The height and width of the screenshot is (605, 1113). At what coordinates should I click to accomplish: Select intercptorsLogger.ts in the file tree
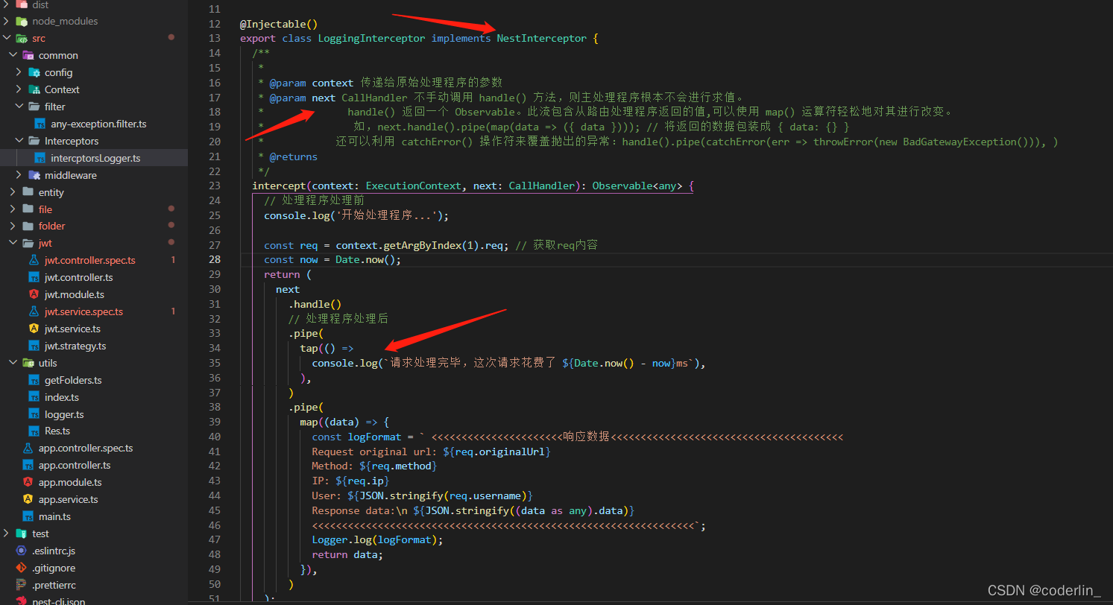[x=95, y=158]
